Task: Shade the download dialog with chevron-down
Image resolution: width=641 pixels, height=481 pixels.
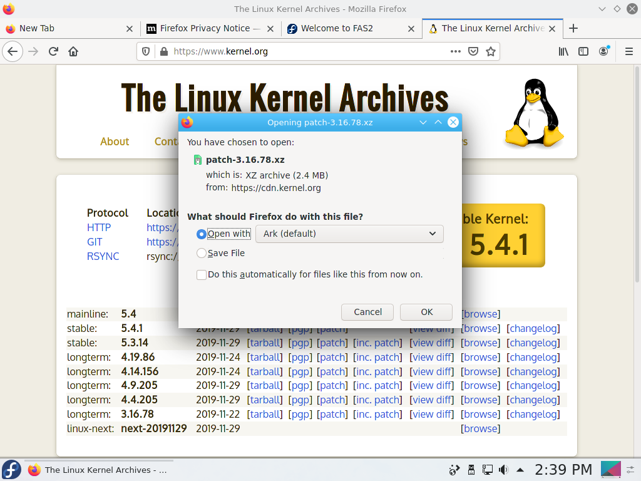Action: pos(423,122)
